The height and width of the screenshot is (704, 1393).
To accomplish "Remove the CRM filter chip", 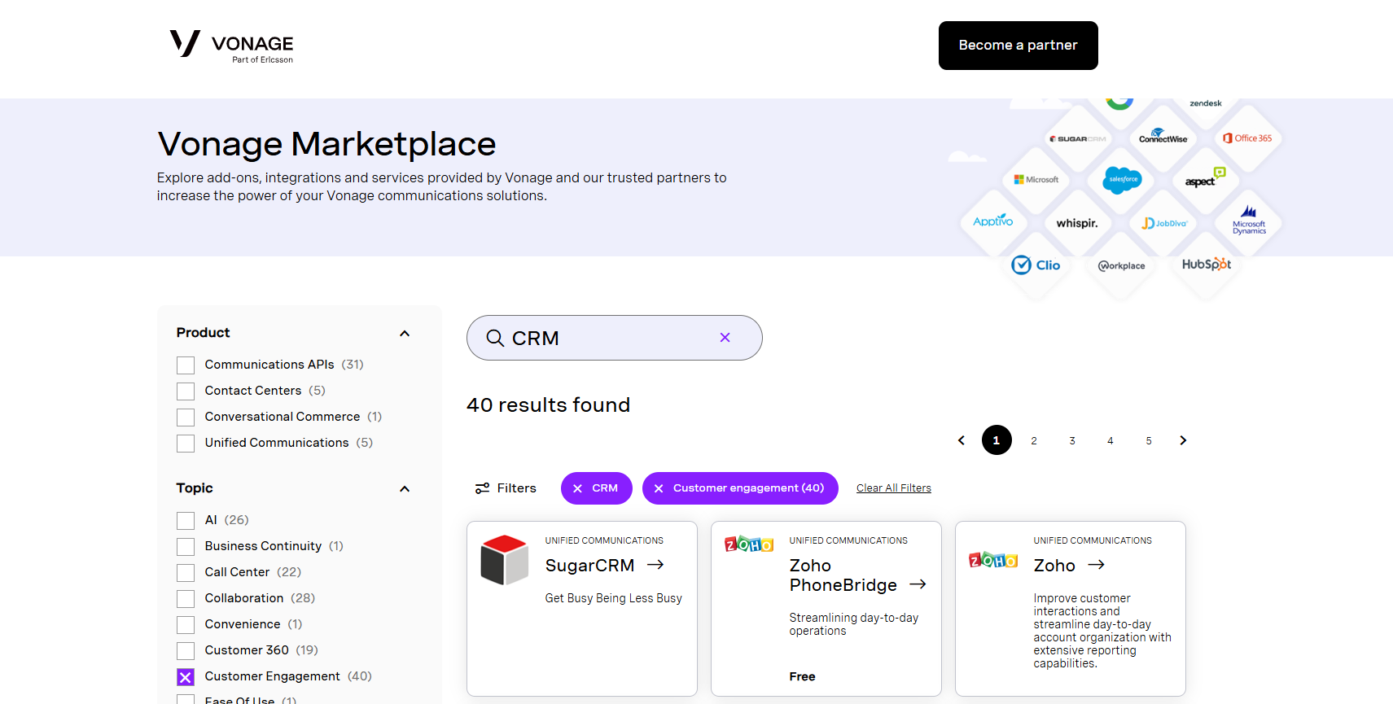I will click(x=578, y=488).
